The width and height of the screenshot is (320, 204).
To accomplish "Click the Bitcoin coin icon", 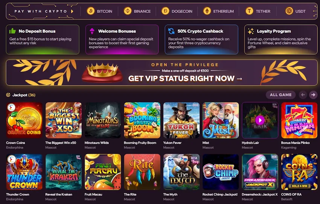I will click(91, 11).
